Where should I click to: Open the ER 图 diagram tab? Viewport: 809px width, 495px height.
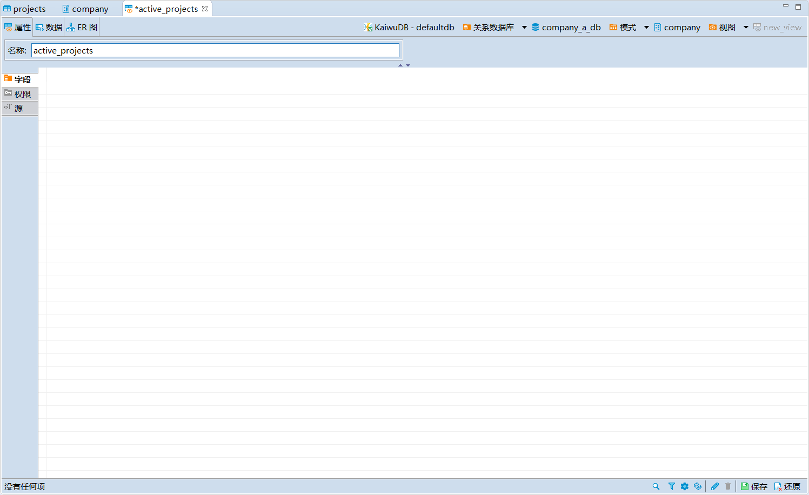pos(82,28)
